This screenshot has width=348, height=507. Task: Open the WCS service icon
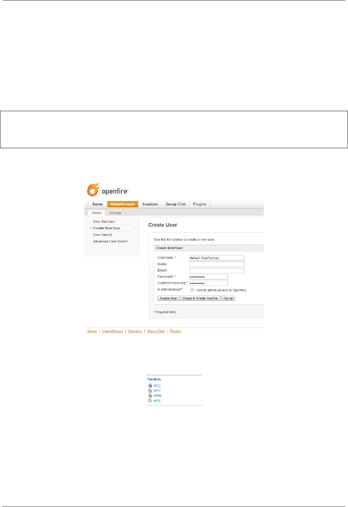(150, 386)
